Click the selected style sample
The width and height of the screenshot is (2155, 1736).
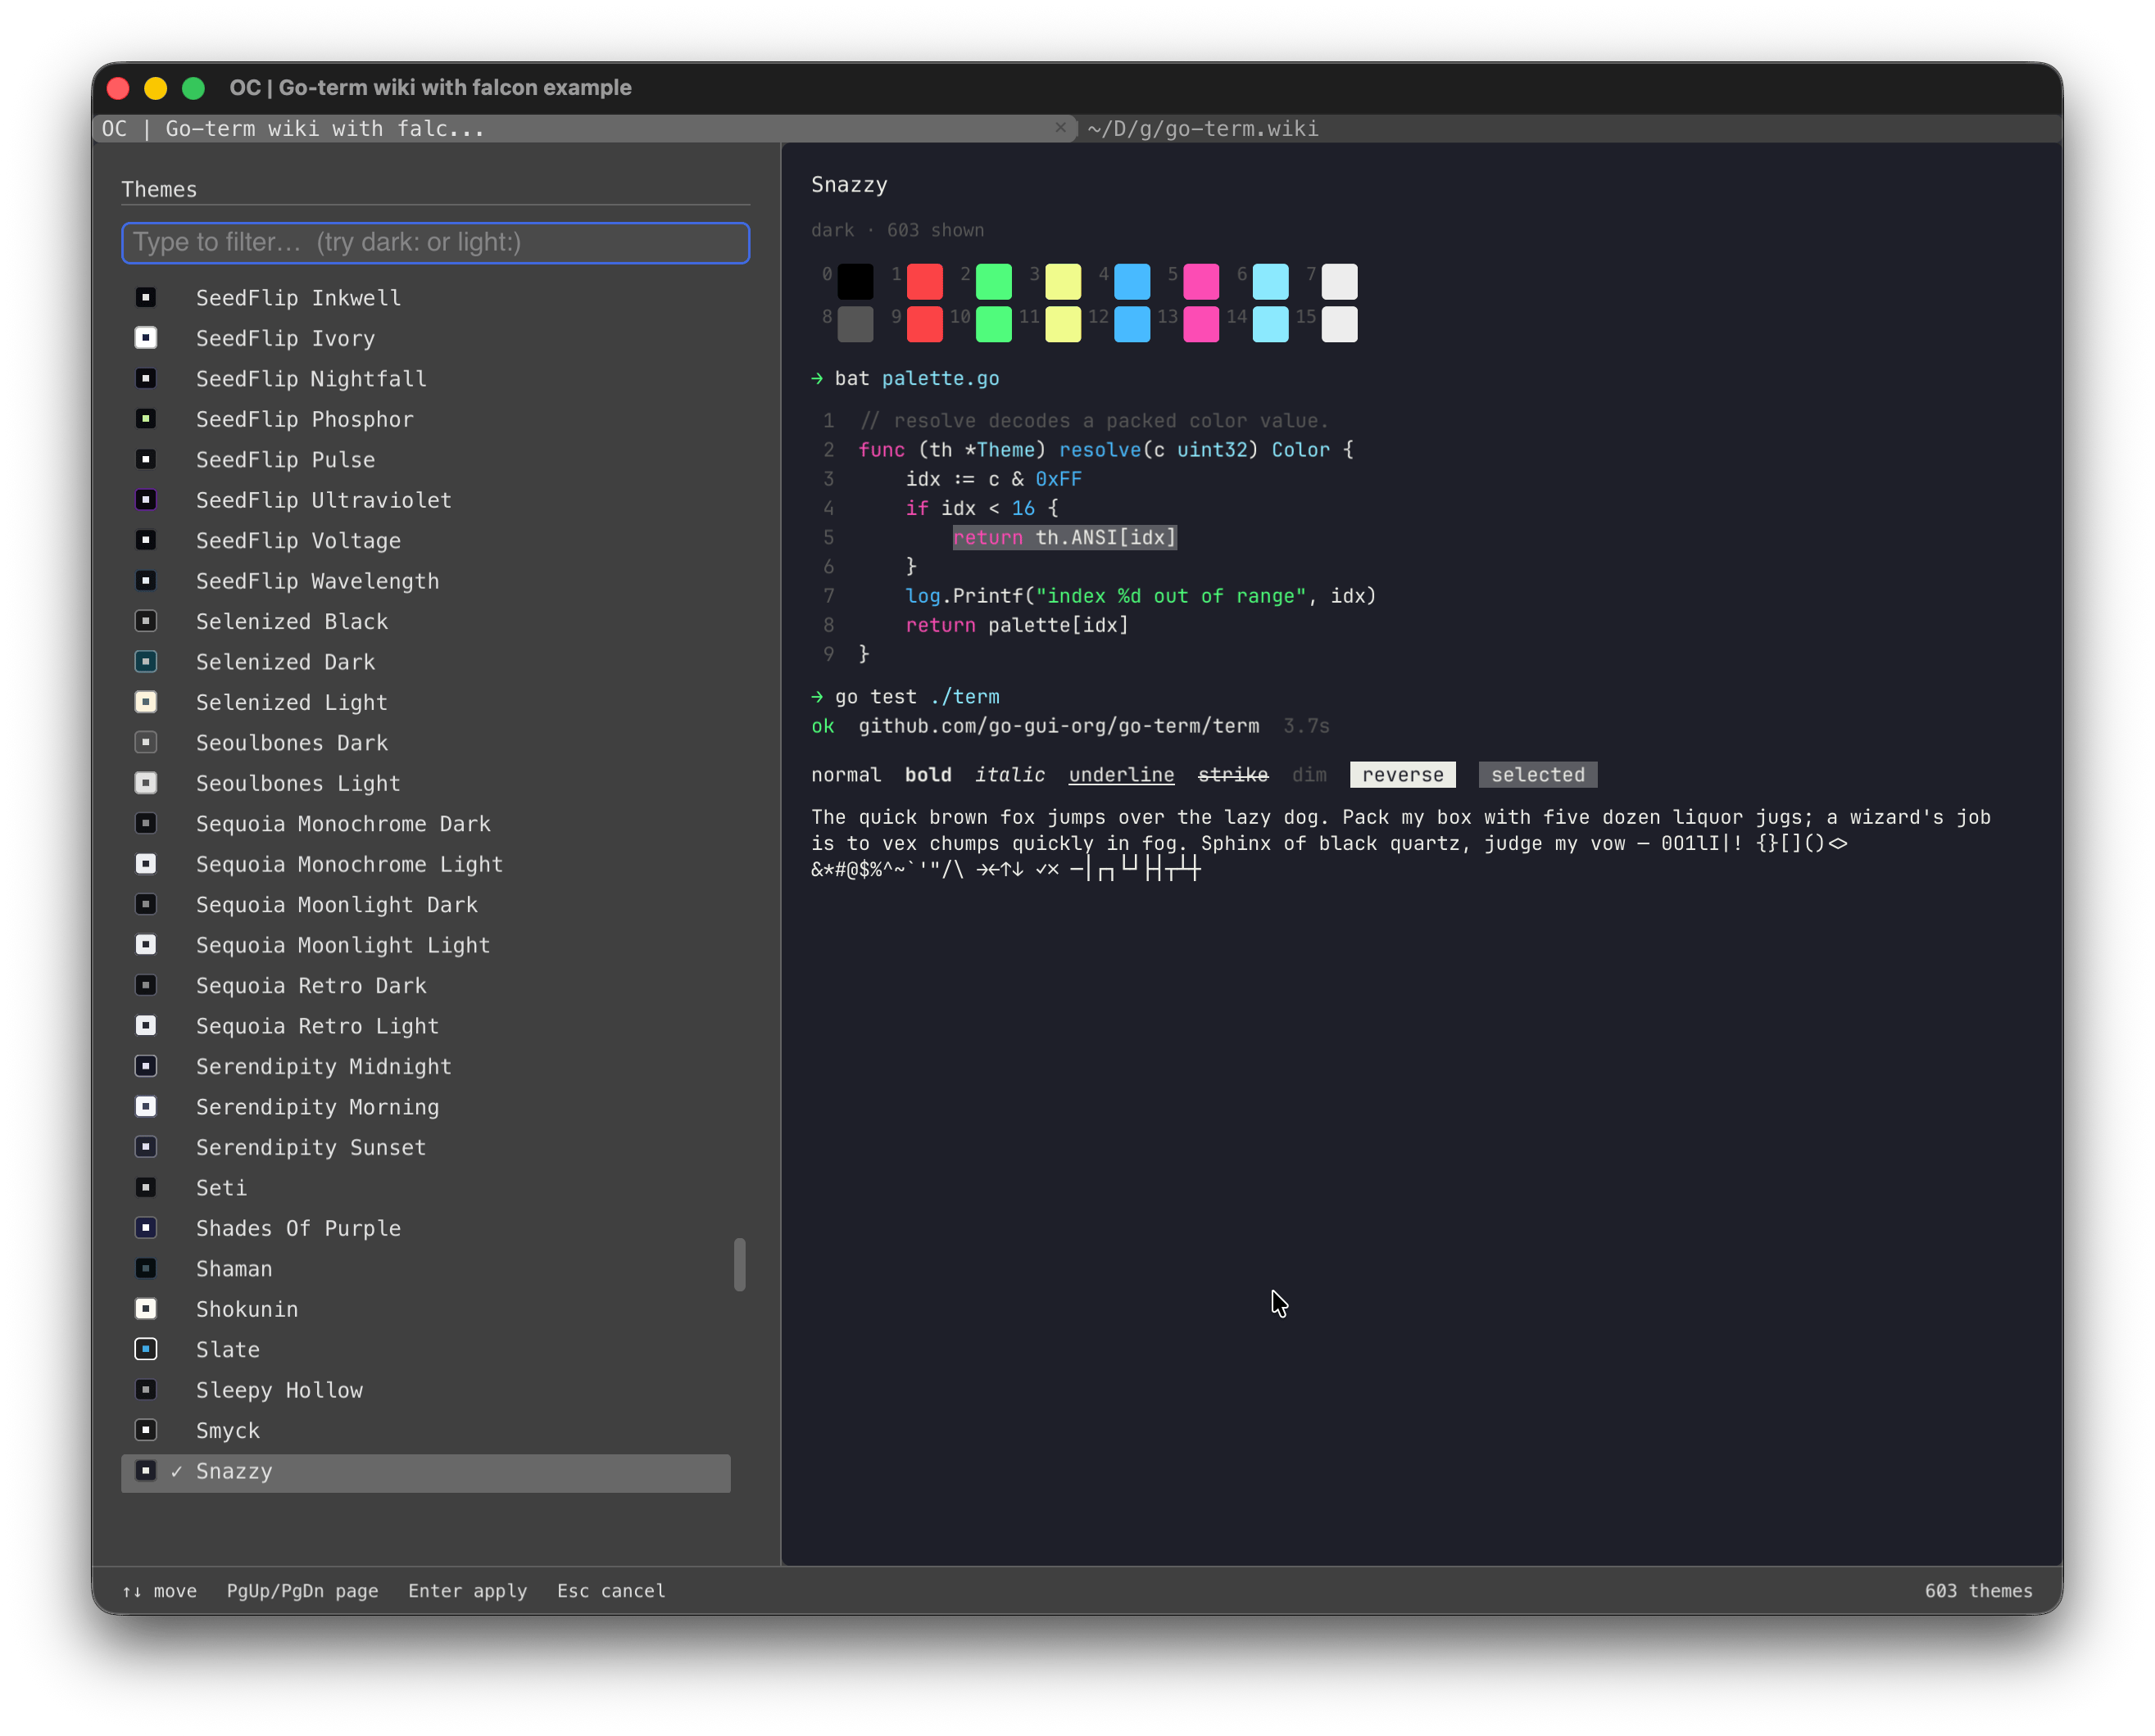coord(1538,775)
